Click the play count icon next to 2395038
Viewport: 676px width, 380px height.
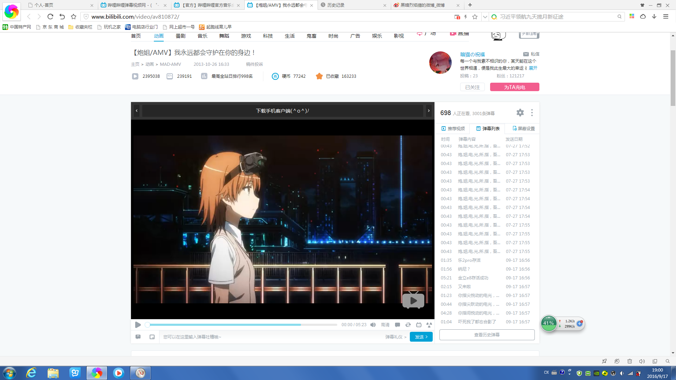(135, 76)
